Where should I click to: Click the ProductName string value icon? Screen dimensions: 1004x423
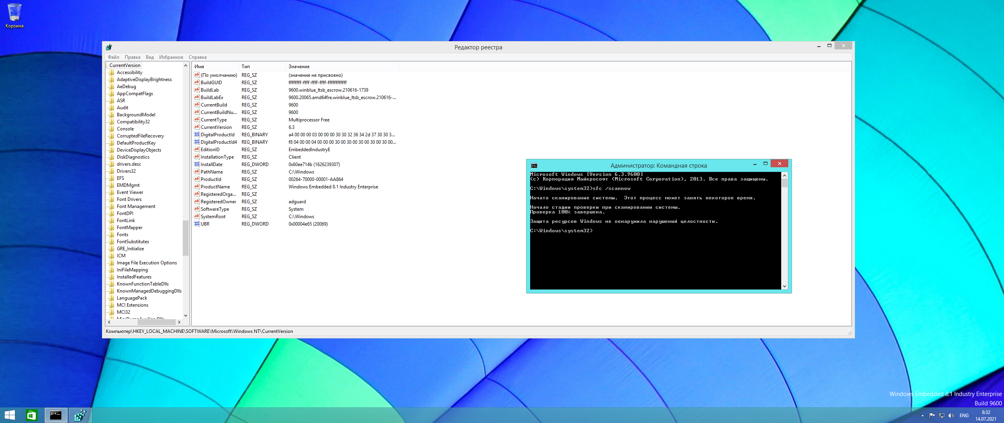click(197, 186)
